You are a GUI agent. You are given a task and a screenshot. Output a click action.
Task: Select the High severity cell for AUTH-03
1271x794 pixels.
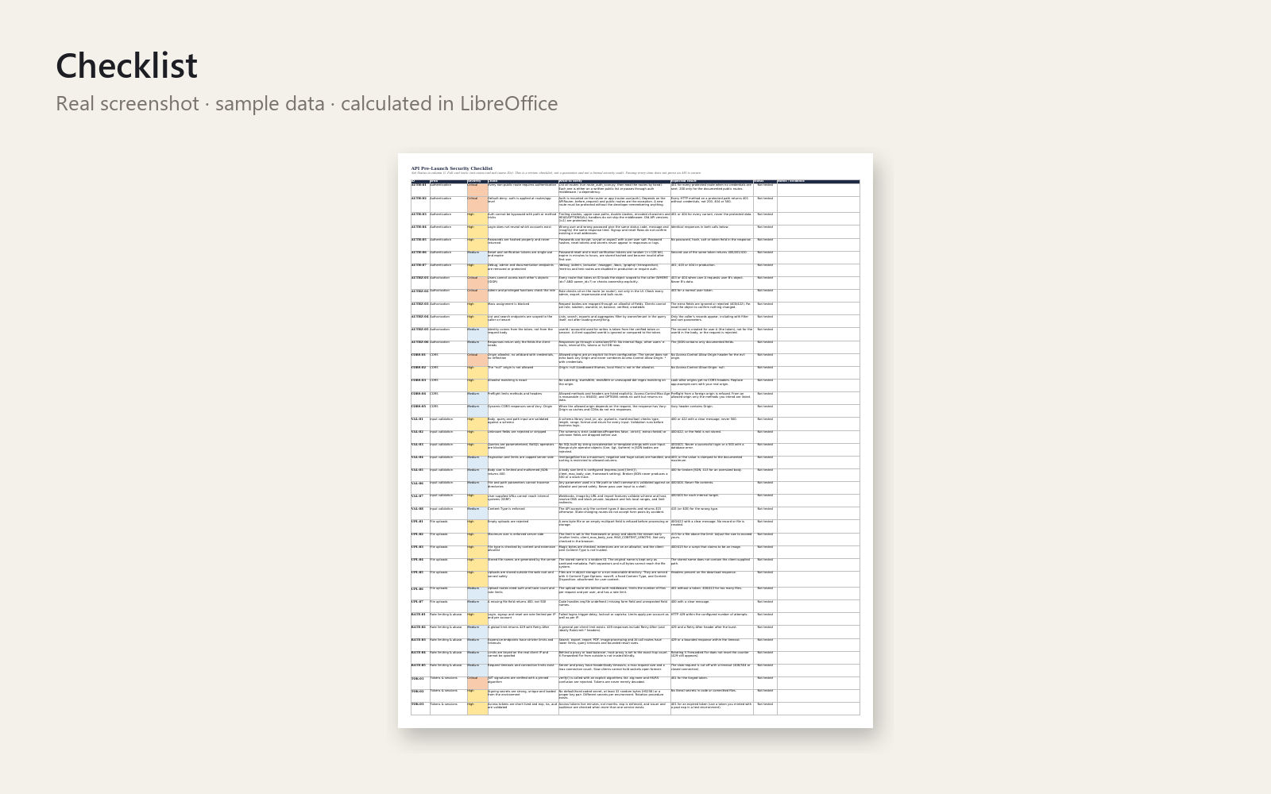477,218
